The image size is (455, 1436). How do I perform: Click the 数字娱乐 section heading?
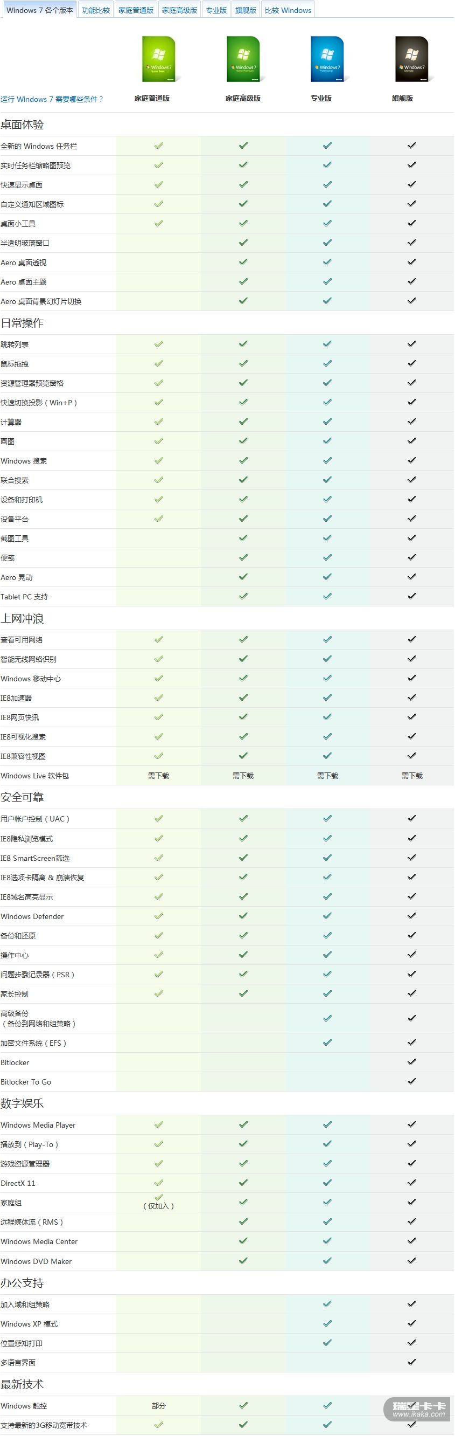click(22, 1103)
